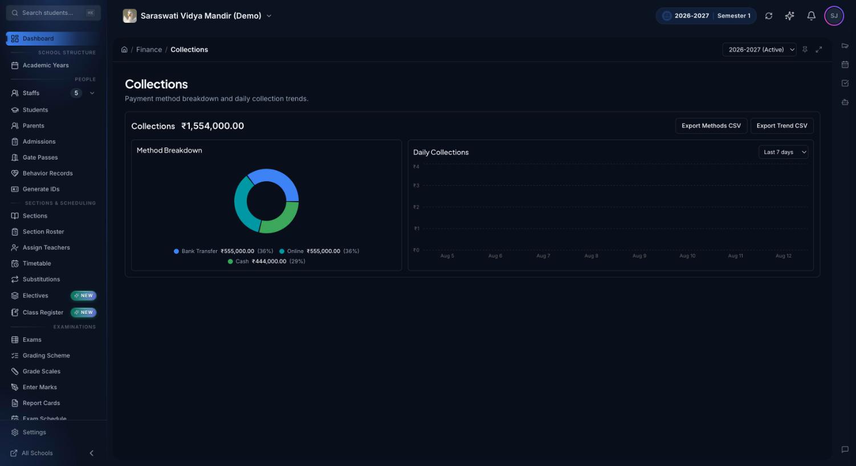Open the checklist tasks icon in right rail
The image size is (856, 466).
point(845,83)
